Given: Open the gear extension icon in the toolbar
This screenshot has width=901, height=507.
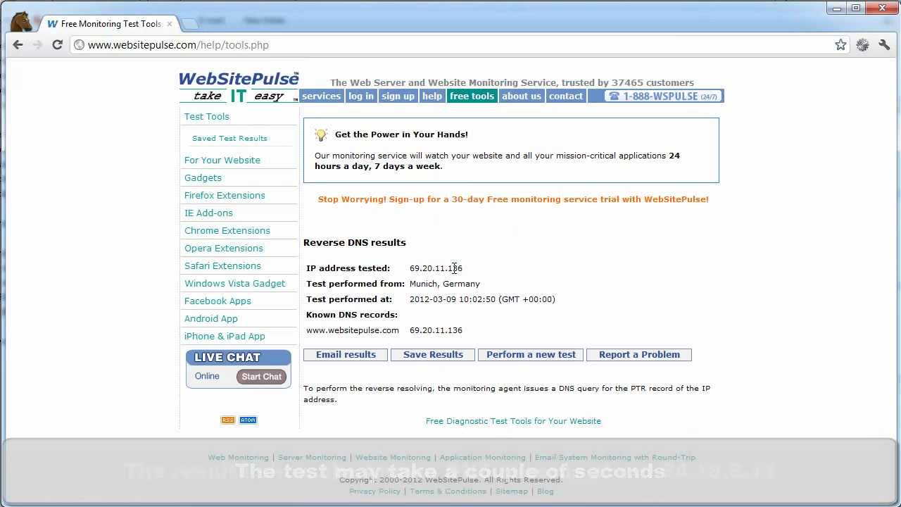Looking at the screenshot, I should tap(862, 44).
